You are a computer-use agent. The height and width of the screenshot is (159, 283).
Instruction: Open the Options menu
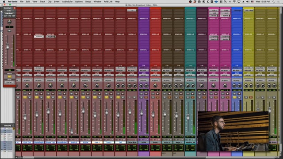tap(79, 2)
